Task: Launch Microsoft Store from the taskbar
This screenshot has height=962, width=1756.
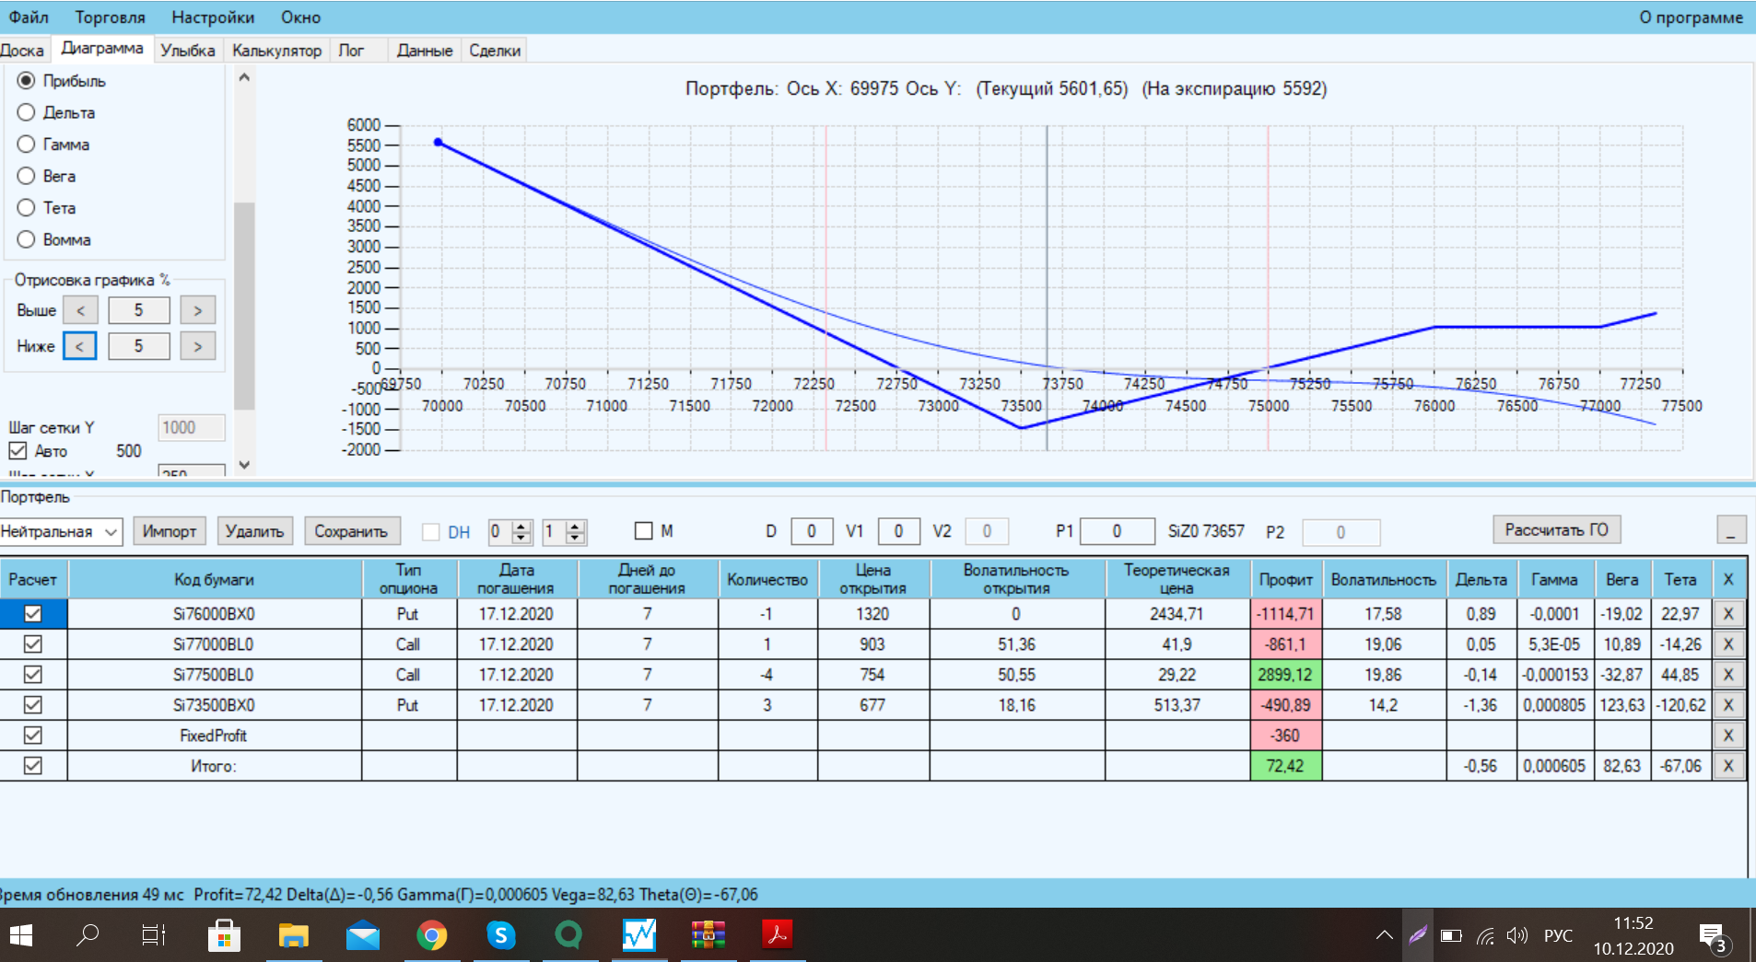Action: pyautogui.click(x=224, y=935)
